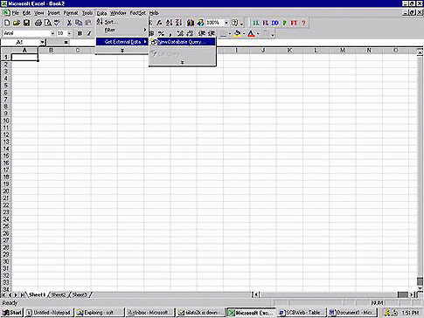Switch to the Sheet3 tab
This screenshot has width=424, height=318.
click(80, 295)
